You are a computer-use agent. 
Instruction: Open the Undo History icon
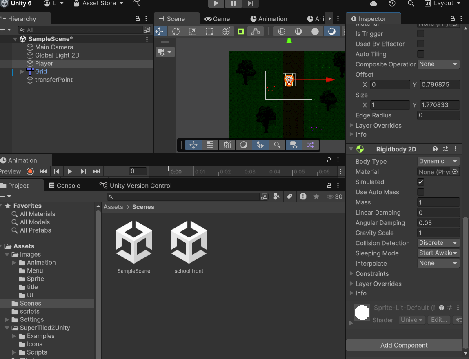392,3
